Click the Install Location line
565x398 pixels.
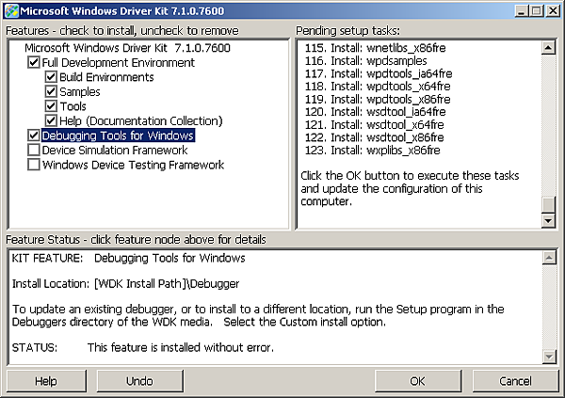[125, 284]
